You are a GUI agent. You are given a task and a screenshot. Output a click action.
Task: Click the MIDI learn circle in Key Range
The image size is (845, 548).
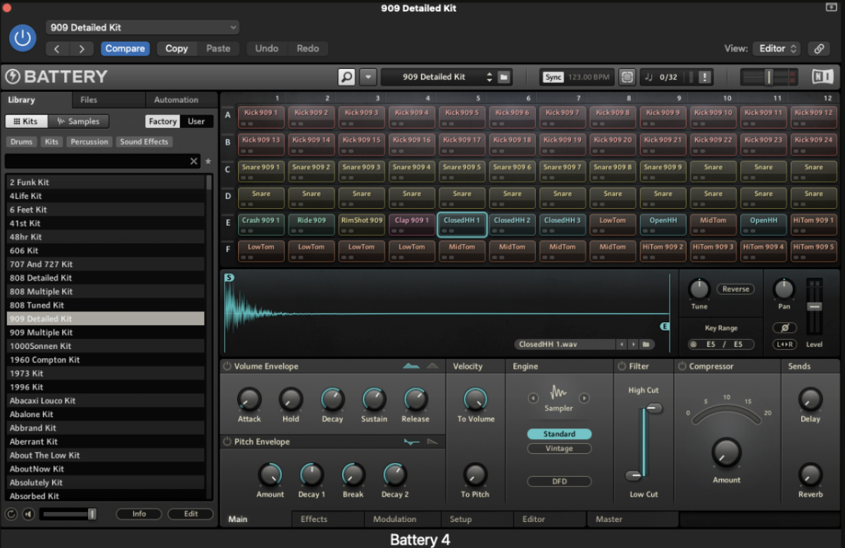[694, 345]
